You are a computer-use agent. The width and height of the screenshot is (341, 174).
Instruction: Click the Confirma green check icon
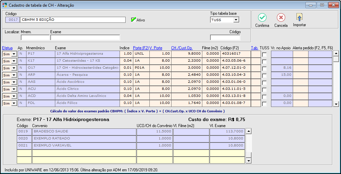pyautogui.click(x=262, y=17)
